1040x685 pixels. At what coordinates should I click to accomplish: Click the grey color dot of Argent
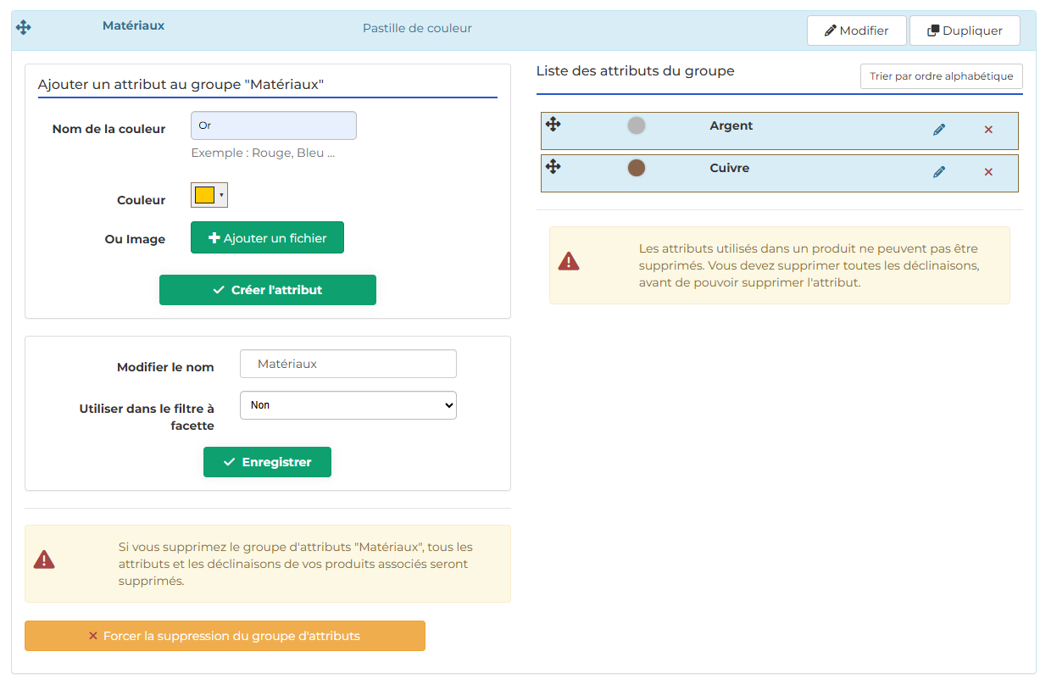click(x=637, y=125)
